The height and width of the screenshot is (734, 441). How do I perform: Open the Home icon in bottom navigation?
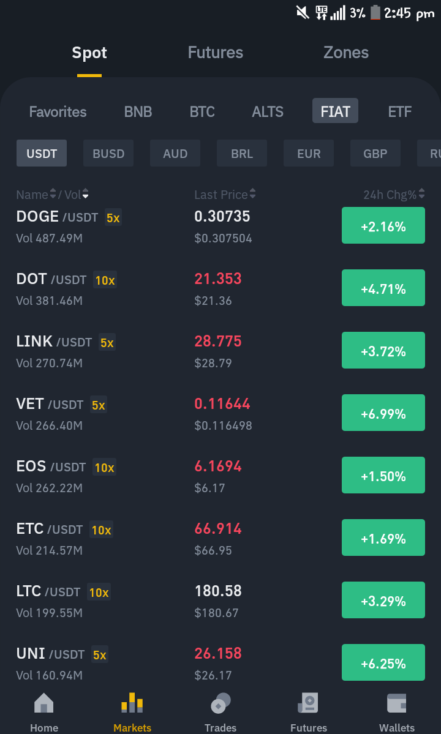tap(44, 703)
